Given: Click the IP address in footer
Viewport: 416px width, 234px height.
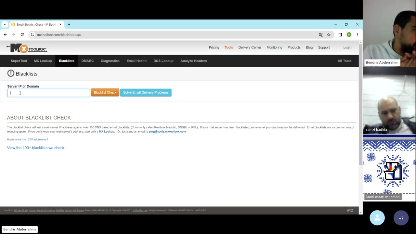Looking at the screenshot, I should tap(21, 210).
